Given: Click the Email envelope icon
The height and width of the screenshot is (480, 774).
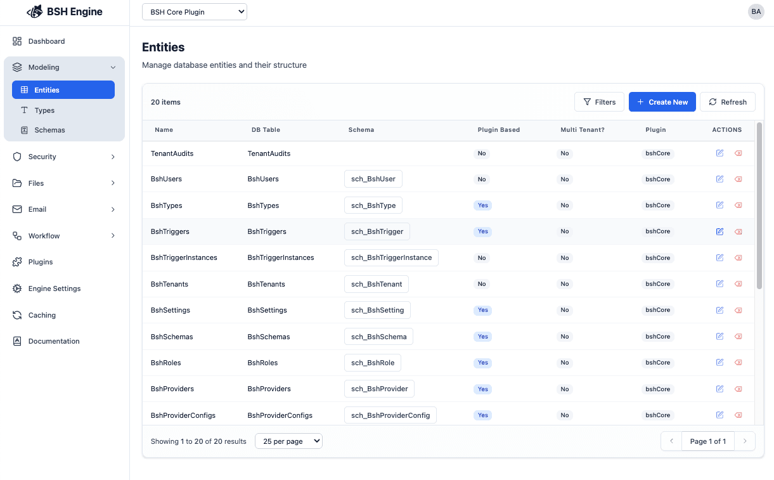Looking at the screenshot, I should (17, 209).
